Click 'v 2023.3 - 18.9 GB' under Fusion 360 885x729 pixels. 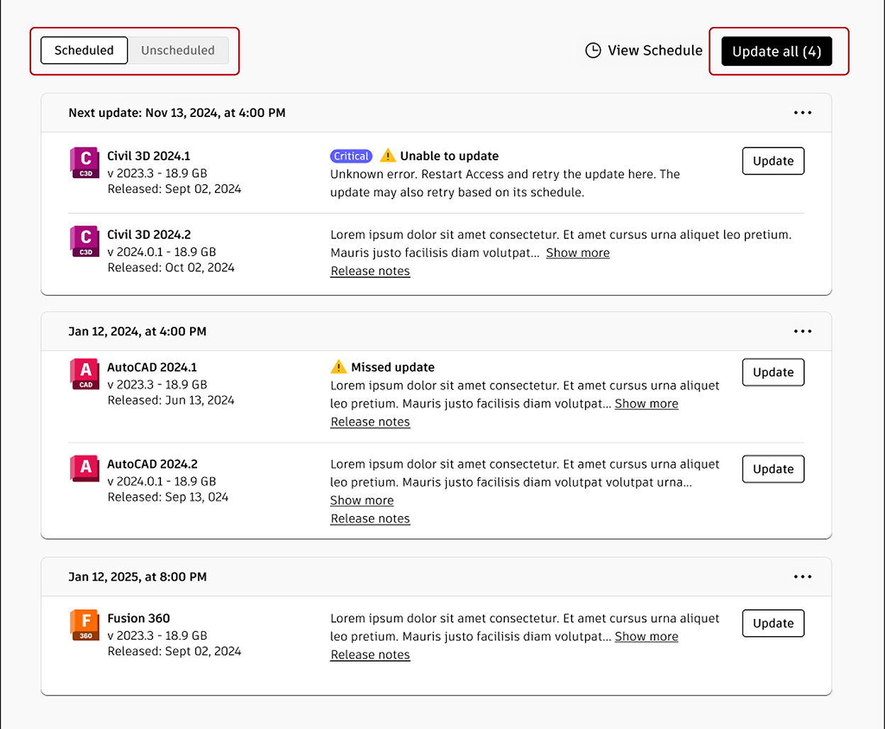point(157,635)
